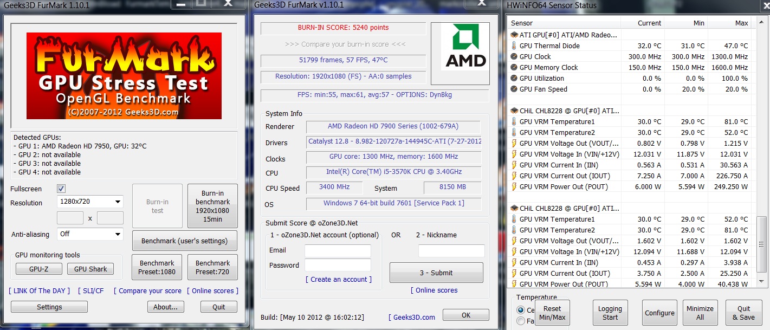Select the Celsius temperature radio button in HWiNFO64
Image resolution: width=770 pixels, height=330 pixels.
click(x=521, y=310)
